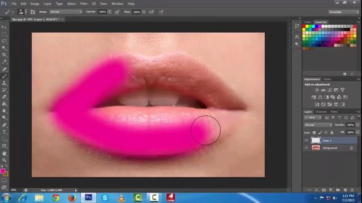Click the background color swatch
Screen dimensions: 362x203
(x=6, y=174)
